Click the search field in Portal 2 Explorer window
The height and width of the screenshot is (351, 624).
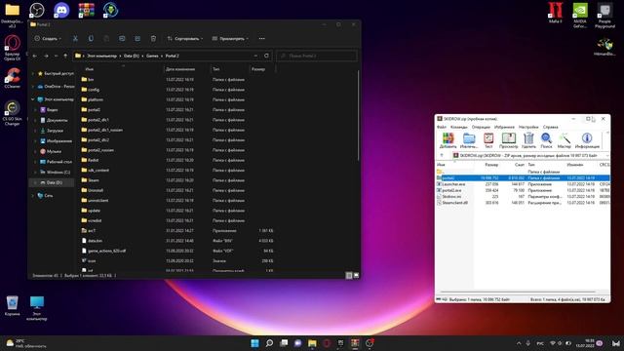tap(317, 56)
